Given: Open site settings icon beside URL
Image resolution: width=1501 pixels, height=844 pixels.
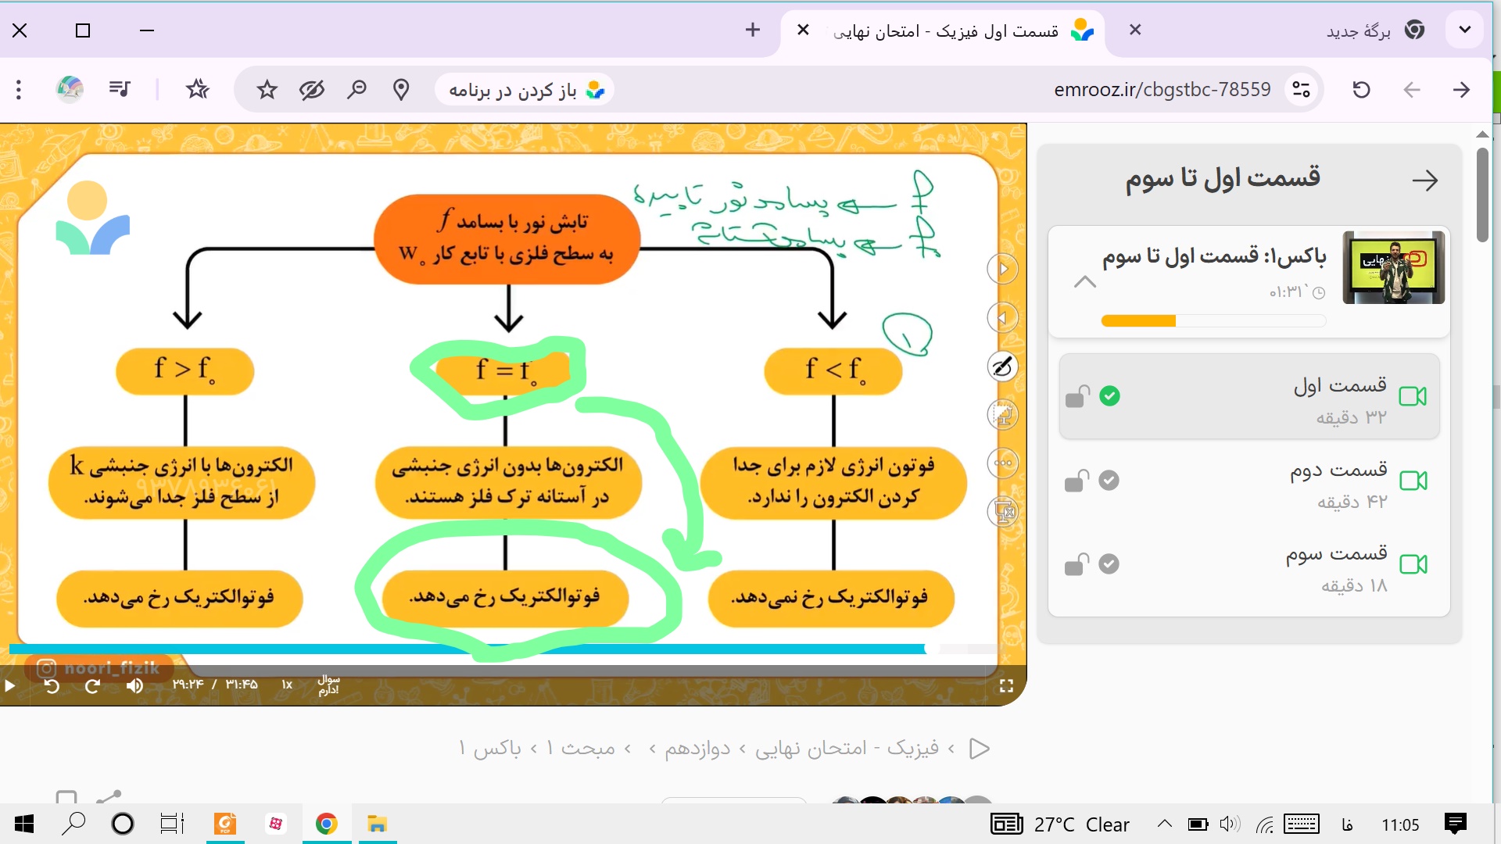Looking at the screenshot, I should tap(1301, 90).
